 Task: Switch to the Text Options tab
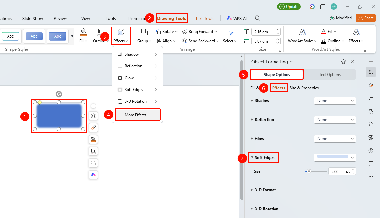330,75
